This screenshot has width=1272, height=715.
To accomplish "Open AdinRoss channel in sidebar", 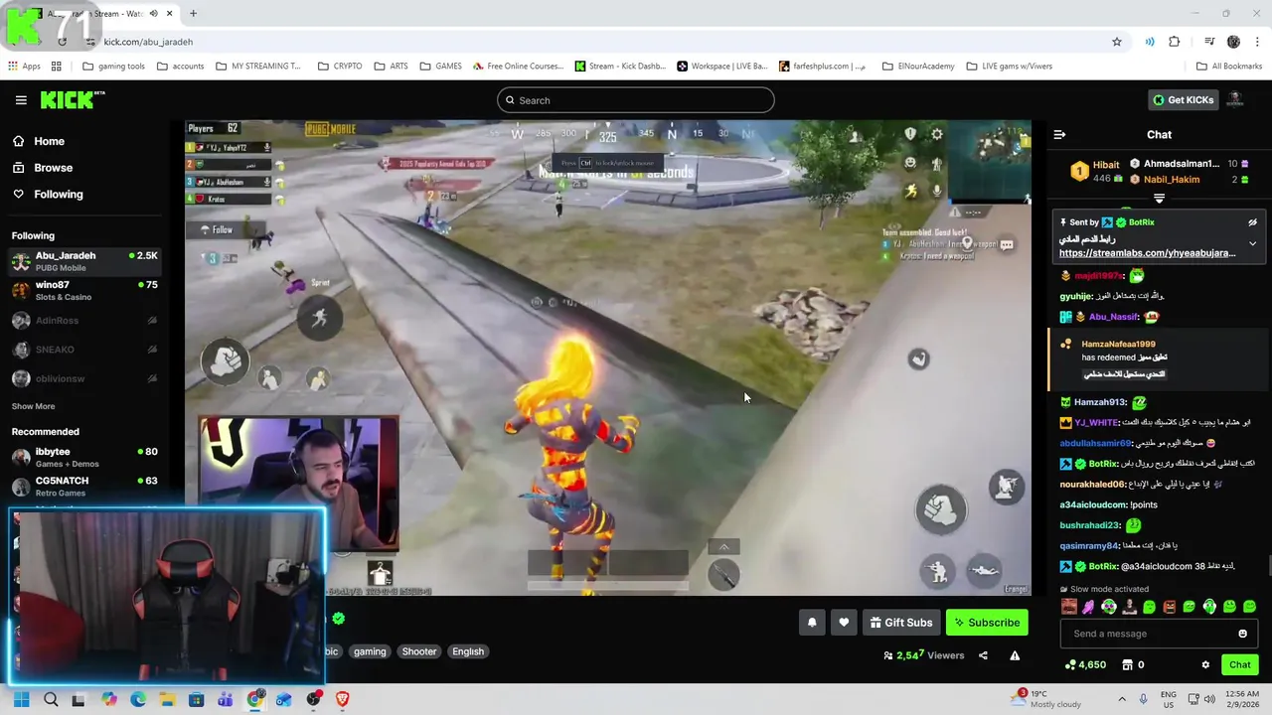I will (84, 321).
